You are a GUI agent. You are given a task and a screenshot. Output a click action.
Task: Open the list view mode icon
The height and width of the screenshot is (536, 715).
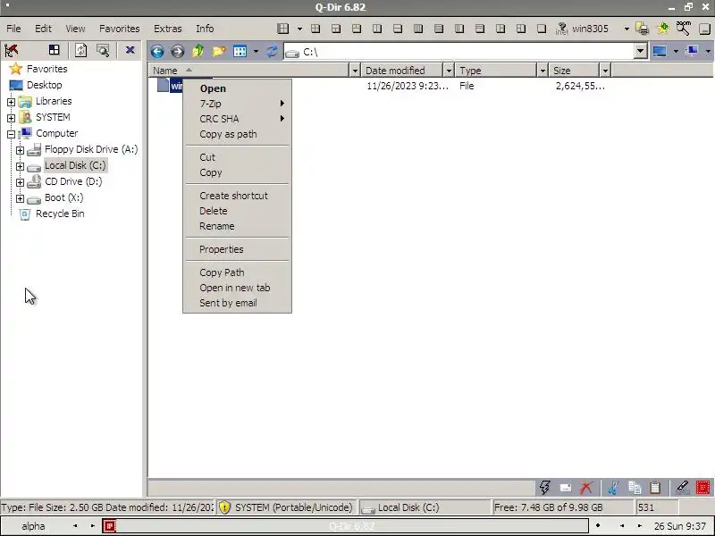tap(240, 51)
